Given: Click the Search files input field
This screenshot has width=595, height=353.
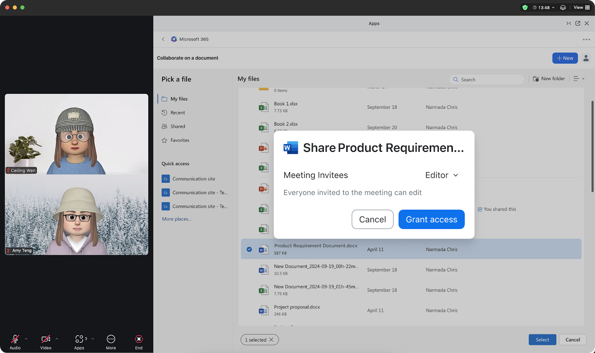Looking at the screenshot, I should [490, 79].
